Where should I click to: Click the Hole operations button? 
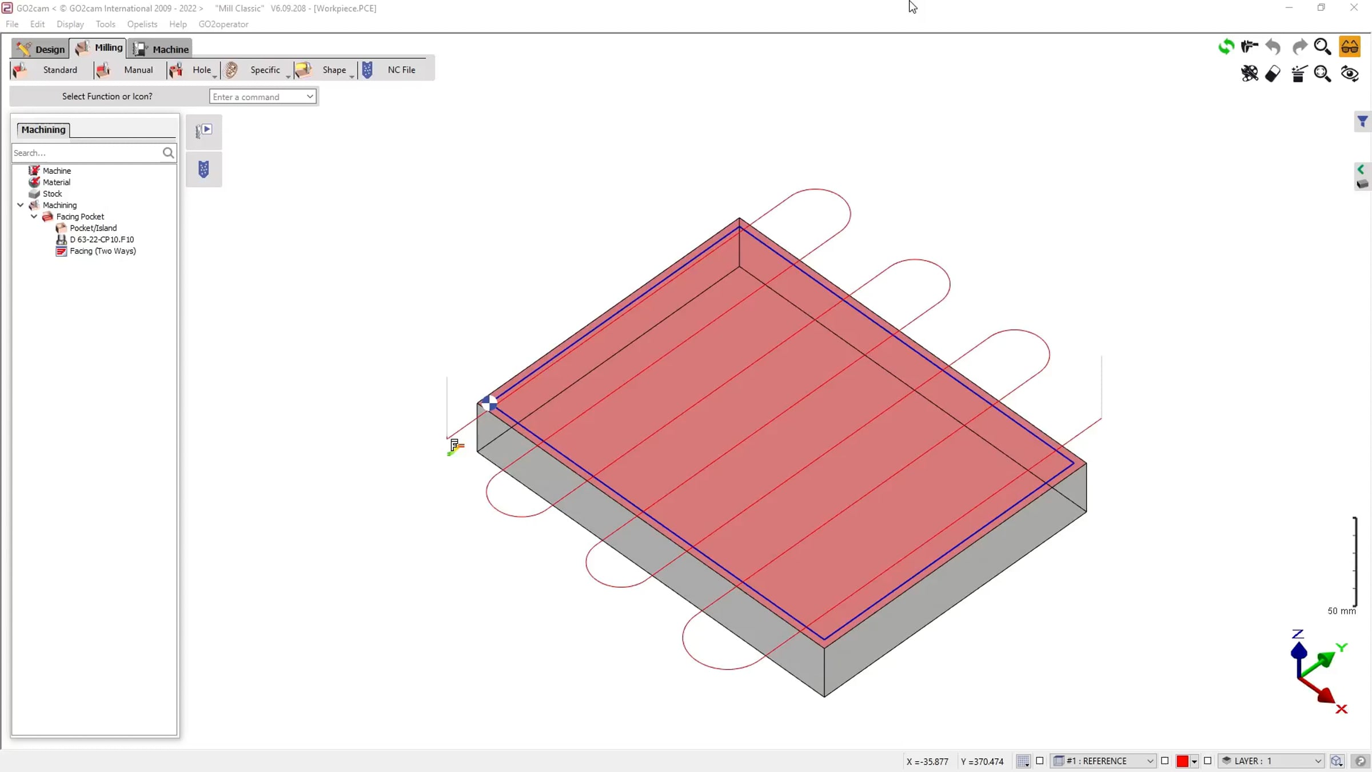click(193, 70)
